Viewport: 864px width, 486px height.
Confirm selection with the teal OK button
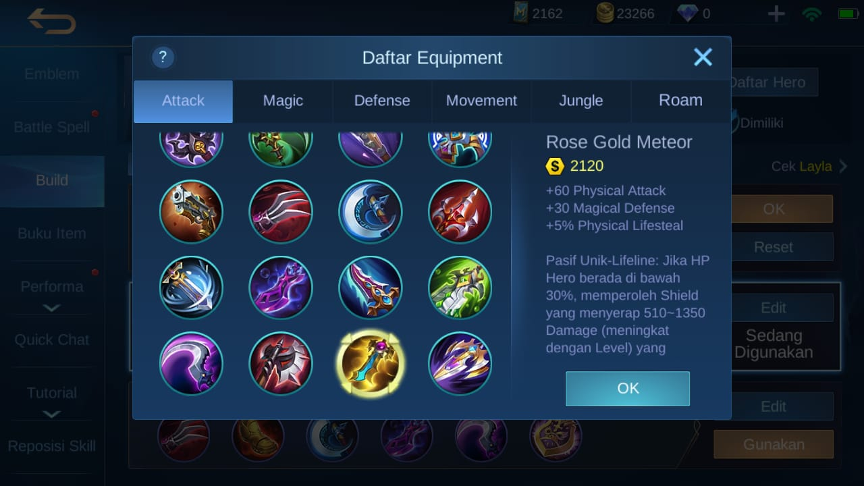[628, 388]
